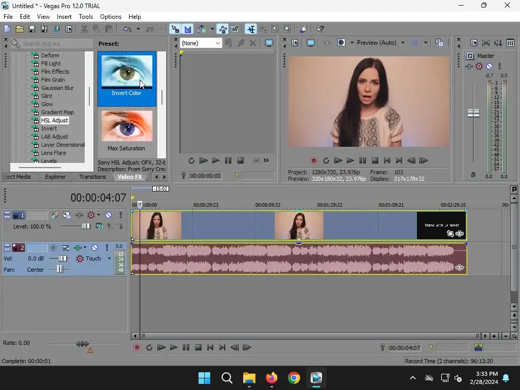Click the Master fader lock icon
Viewport: 520px width, 390px height.
473,175
